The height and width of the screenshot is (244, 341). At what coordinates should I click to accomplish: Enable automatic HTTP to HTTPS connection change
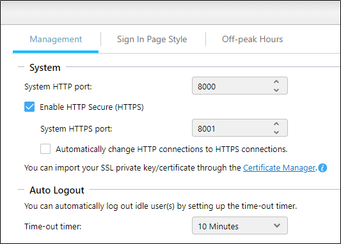pos(45,149)
